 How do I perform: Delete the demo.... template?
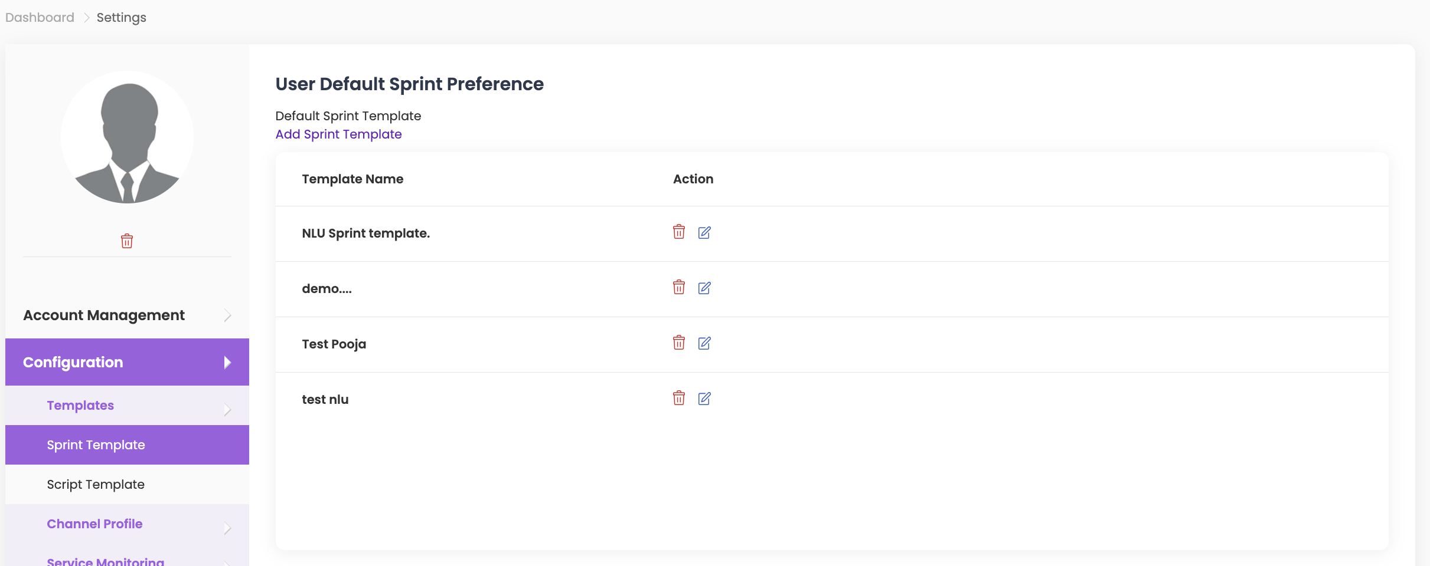coord(678,288)
